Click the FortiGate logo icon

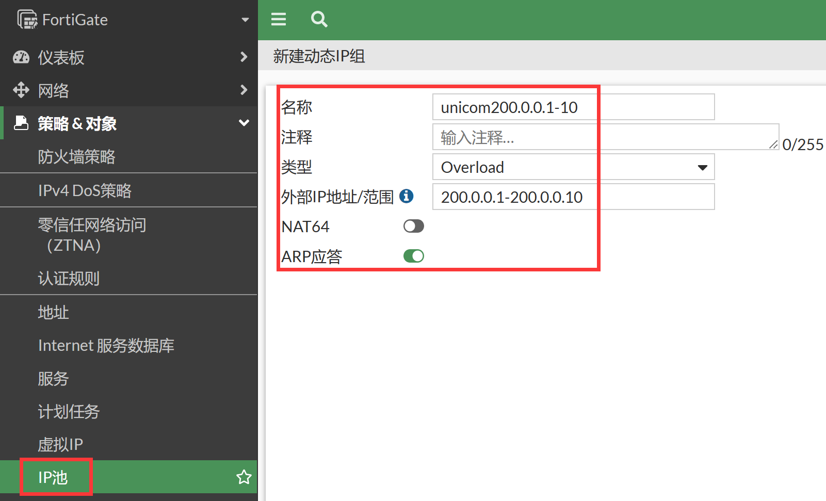click(27, 20)
